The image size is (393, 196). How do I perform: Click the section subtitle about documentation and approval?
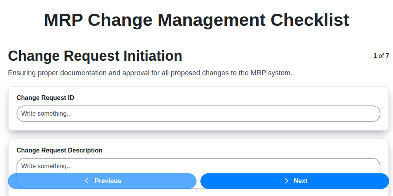[150, 73]
